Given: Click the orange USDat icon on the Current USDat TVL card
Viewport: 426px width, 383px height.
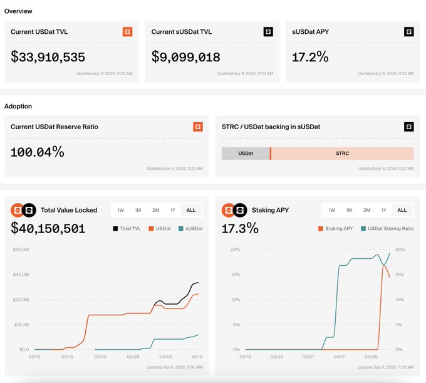Looking at the screenshot, I should (127, 31).
